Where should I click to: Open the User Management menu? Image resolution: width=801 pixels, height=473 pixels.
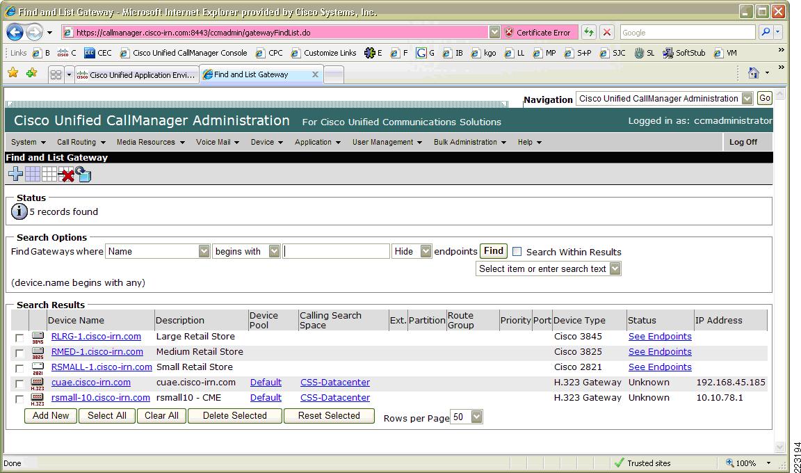387,142
